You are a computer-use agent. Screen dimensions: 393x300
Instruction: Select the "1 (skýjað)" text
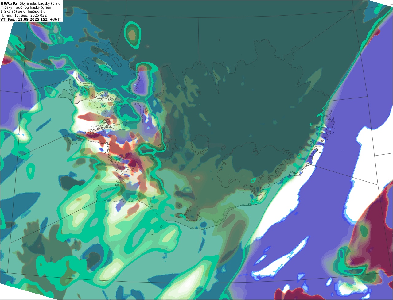[x=9, y=12]
